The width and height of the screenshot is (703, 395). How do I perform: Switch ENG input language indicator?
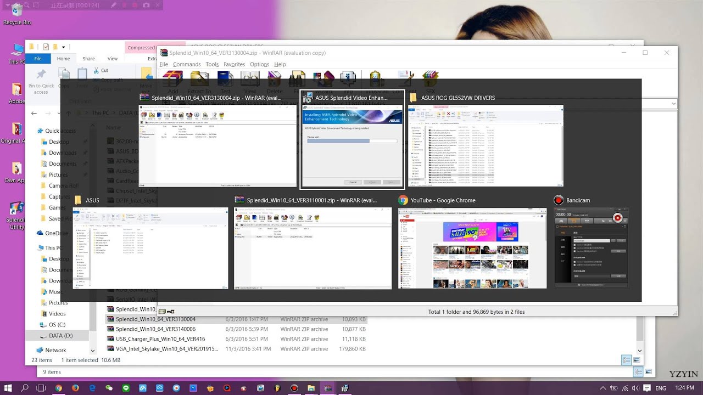point(661,388)
